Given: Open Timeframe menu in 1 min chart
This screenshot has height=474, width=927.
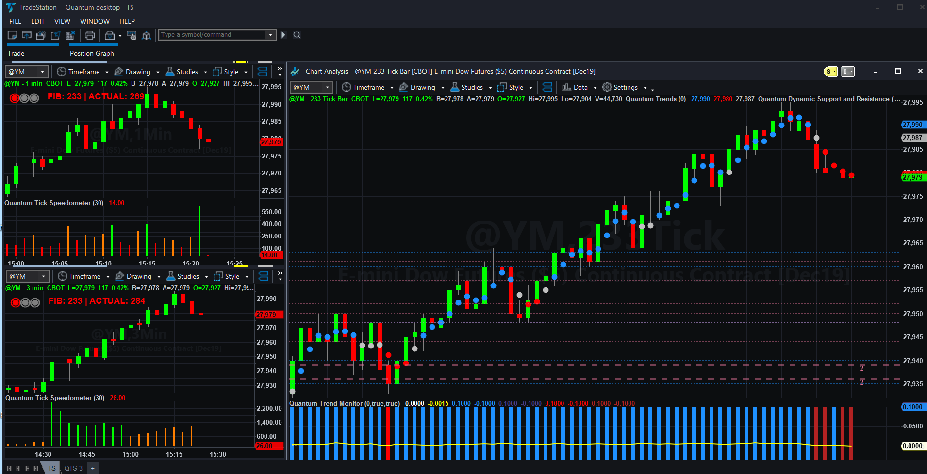Looking at the screenshot, I should point(83,72).
